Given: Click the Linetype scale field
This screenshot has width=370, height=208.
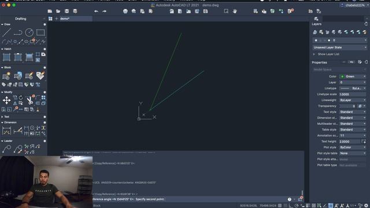Looking at the screenshot, I should [x=353, y=94].
